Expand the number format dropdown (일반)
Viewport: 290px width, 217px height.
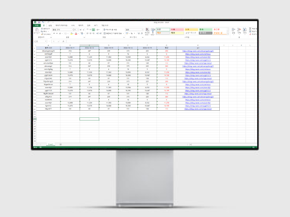click(x=140, y=30)
